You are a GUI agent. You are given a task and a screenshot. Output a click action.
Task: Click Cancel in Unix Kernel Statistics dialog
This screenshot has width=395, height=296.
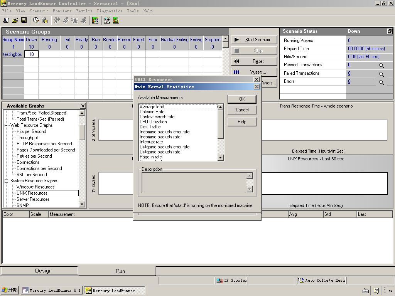(242, 110)
